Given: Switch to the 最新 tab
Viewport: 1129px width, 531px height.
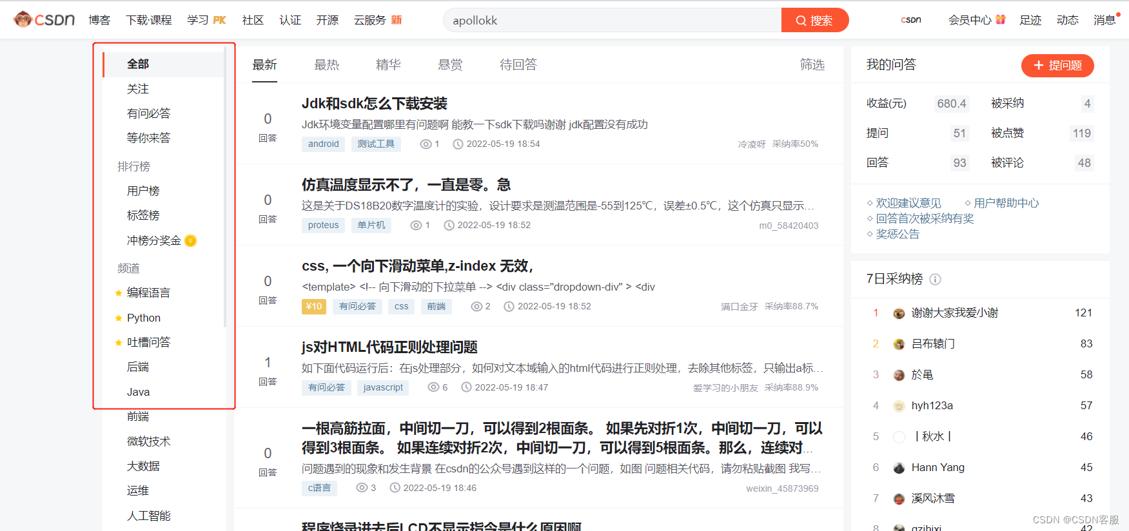Looking at the screenshot, I should [x=264, y=64].
